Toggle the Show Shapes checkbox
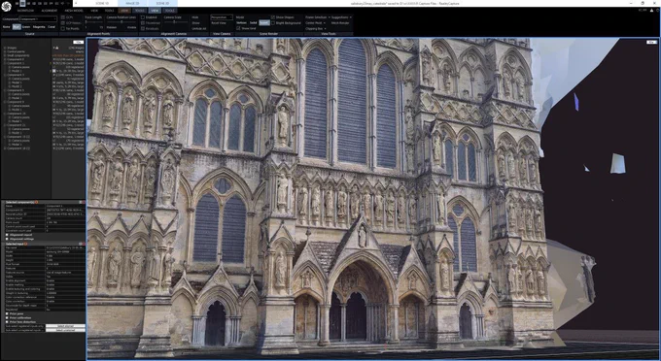This screenshot has height=361, width=661. (273, 17)
